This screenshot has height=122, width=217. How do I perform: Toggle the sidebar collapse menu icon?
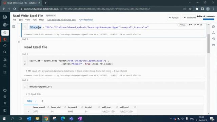click(5, 110)
